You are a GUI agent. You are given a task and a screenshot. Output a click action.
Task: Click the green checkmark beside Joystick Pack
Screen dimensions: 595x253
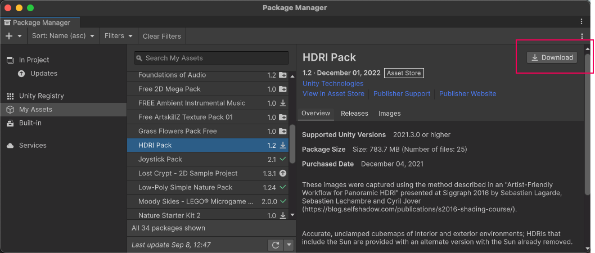click(x=283, y=160)
